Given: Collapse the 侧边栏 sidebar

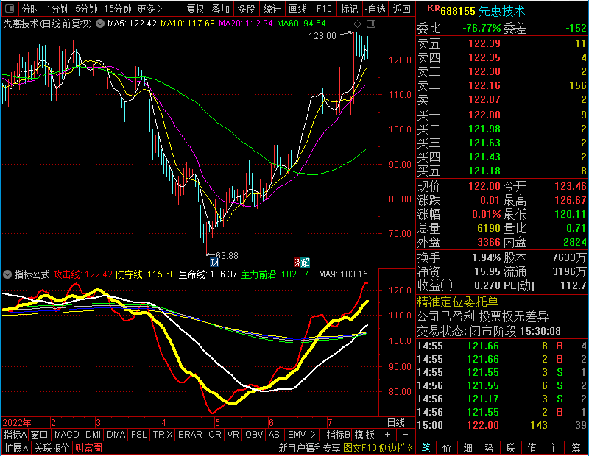Looking at the screenshot, I should point(396,448).
